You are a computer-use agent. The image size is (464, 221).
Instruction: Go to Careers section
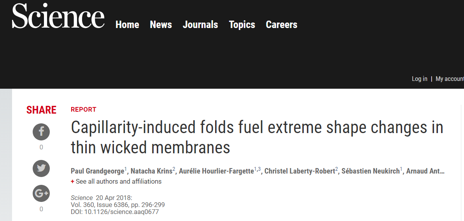pyautogui.click(x=282, y=25)
